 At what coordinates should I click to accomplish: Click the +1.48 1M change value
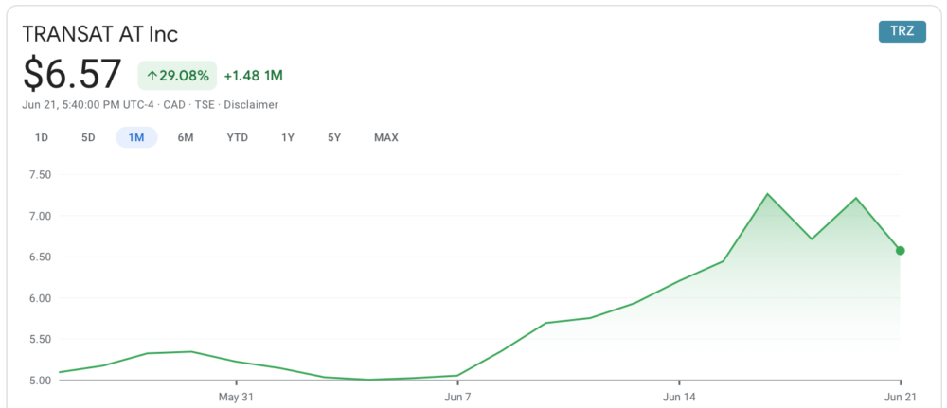tap(254, 75)
